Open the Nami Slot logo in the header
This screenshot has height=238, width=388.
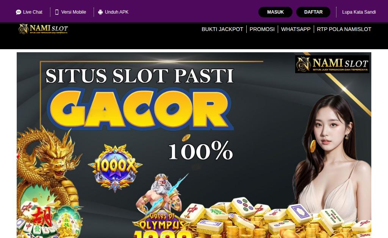click(x=43, y=29)
